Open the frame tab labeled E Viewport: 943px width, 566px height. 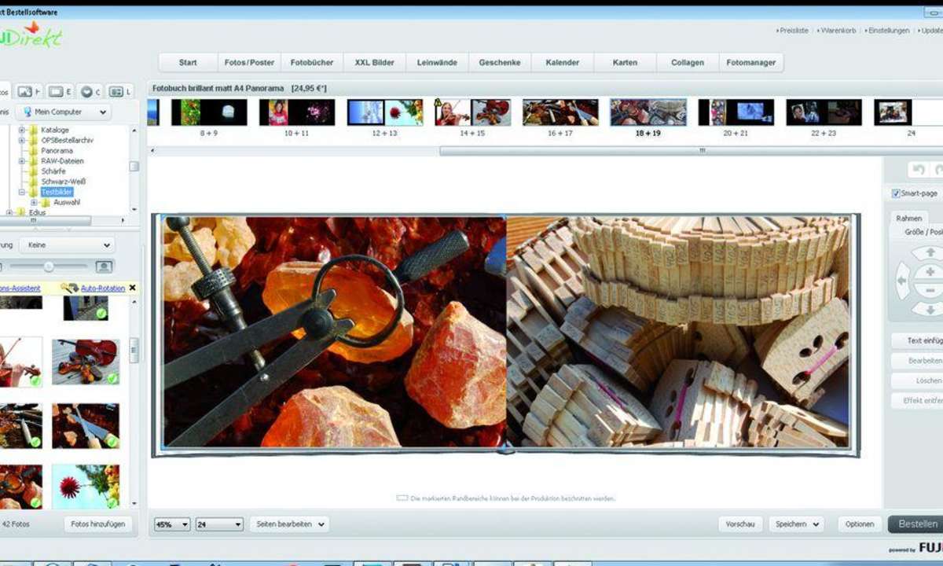(60, 91)
